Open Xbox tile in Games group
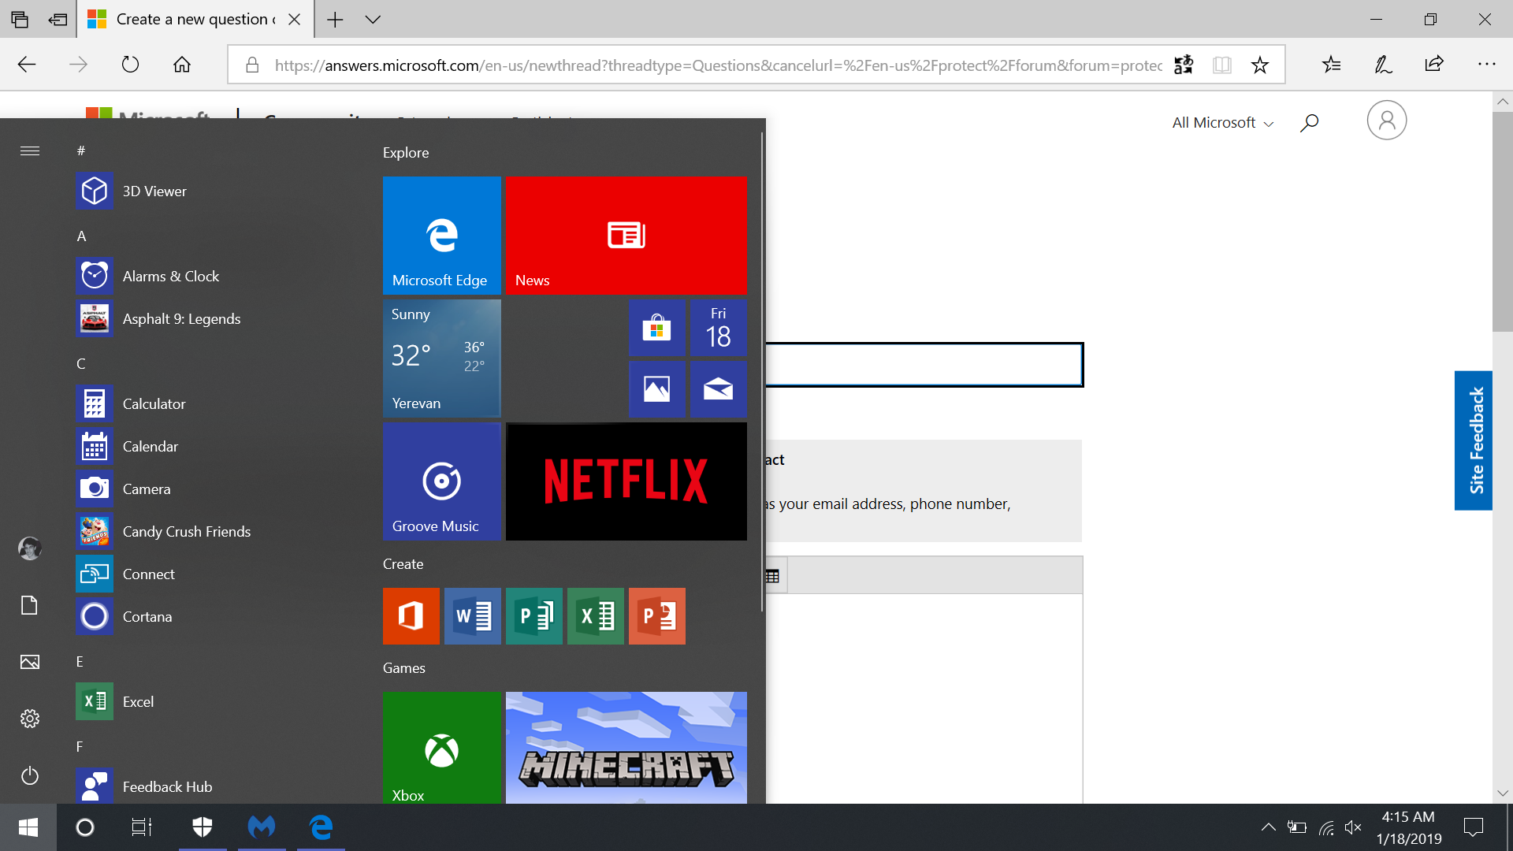Image resolution: width=1513 pixels, height=851 pixels. [442, 748]
